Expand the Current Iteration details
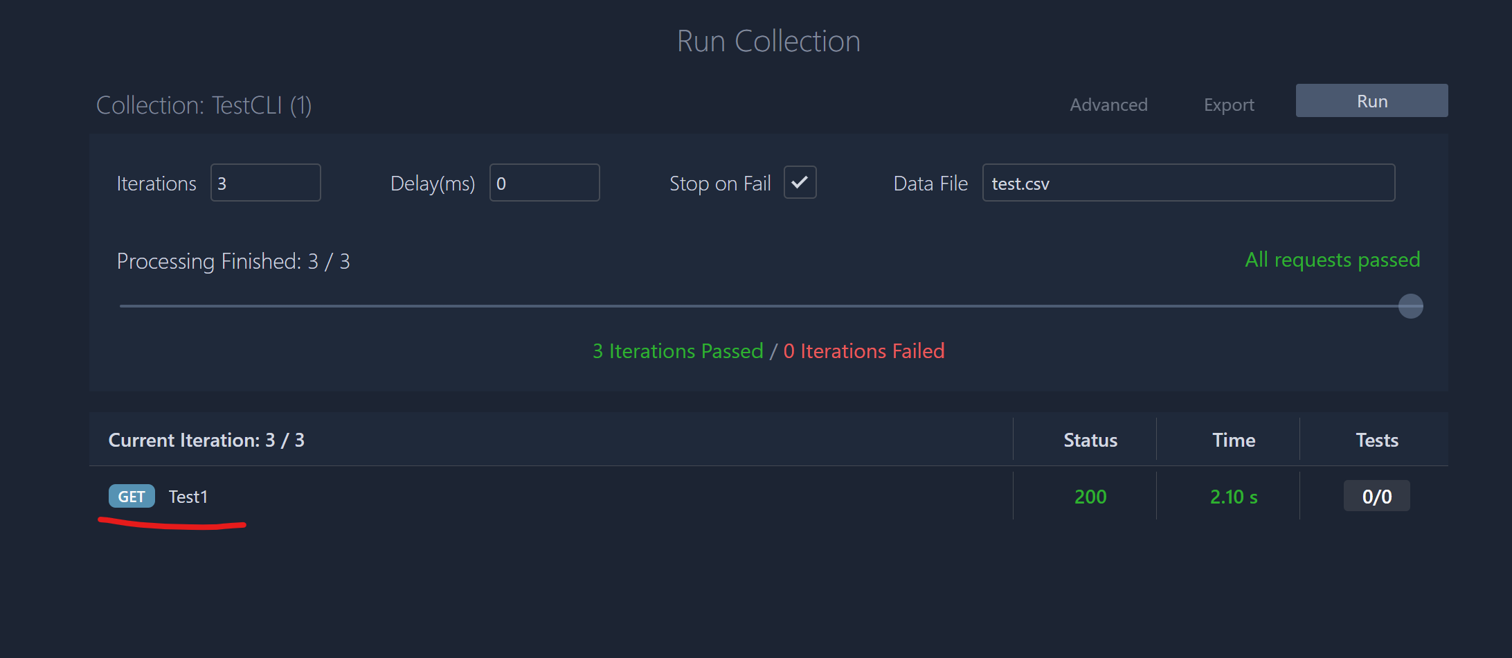1512x658 pixels. (x=206, y=440)
